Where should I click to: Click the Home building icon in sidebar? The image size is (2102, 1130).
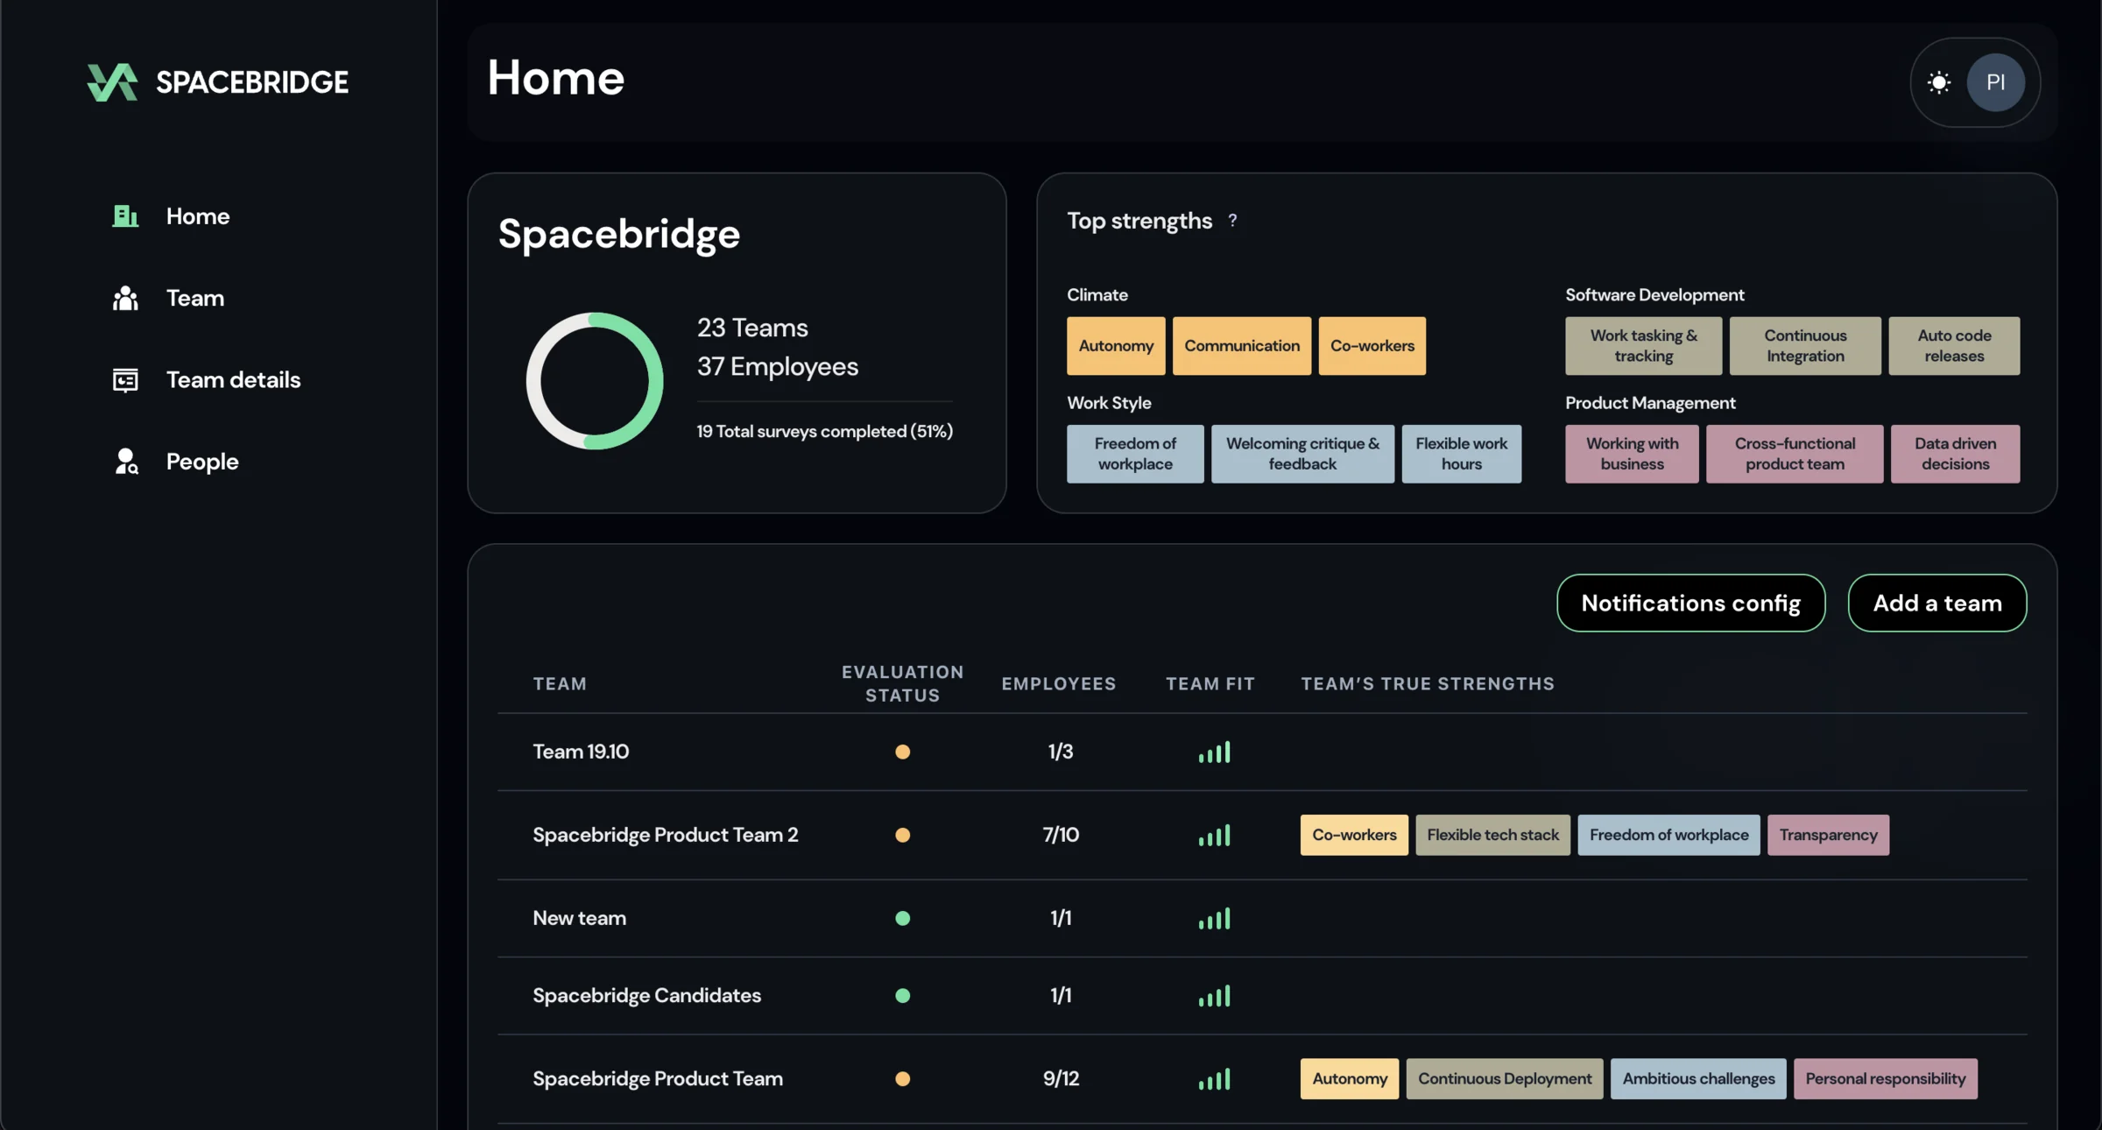[125, 215]
